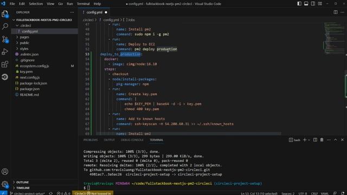The height and width of the screenshot is (195, 347).
Task: Open the Search view in activity bar
Action: 5,27
